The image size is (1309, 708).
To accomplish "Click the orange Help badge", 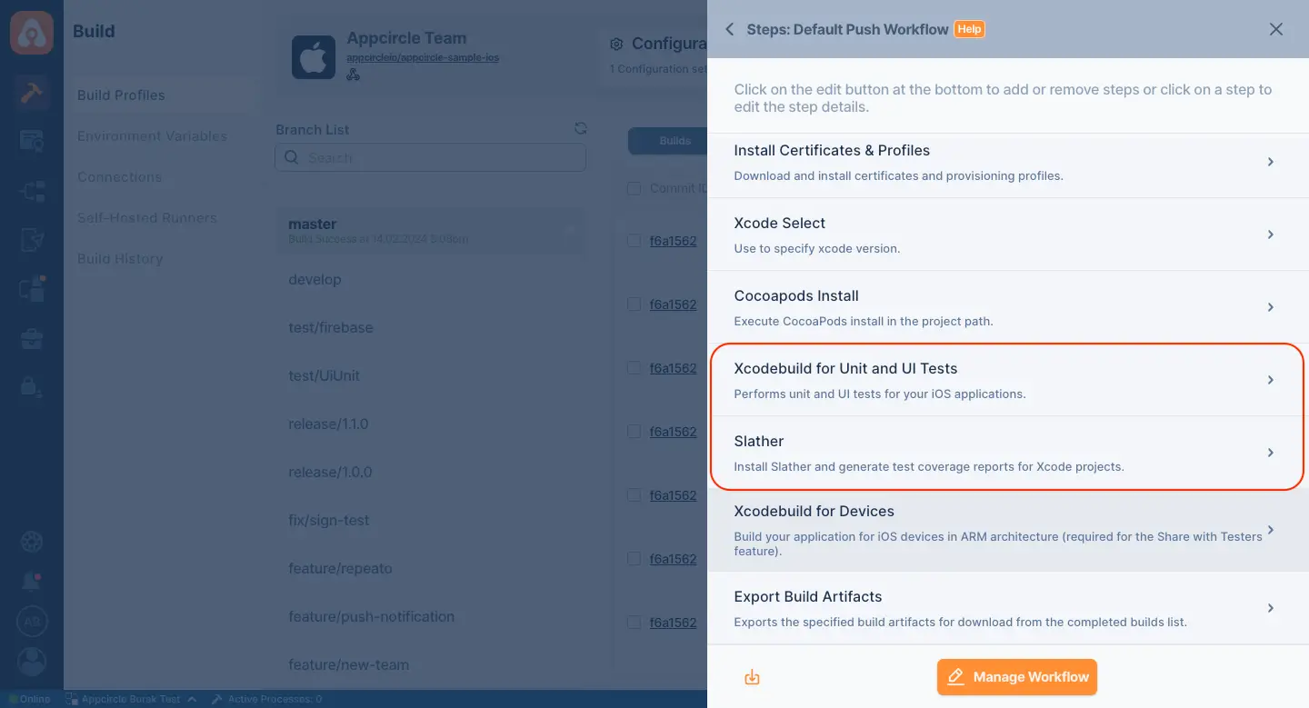I will pyautogui.click(x=969, y=29).
